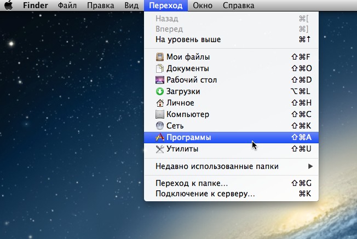Go to Утилиты label
Image resolution: width=357 pixels, height=239 pixels.
pos(182,149)
